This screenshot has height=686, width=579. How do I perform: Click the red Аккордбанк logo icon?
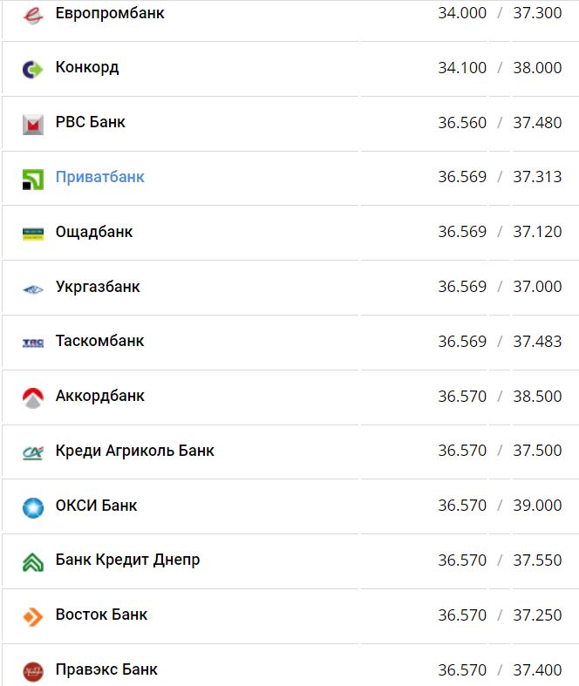pos(32,397)
